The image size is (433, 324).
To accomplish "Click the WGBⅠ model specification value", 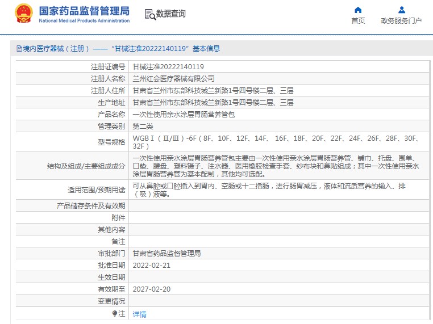I will [x=277, y=142].
